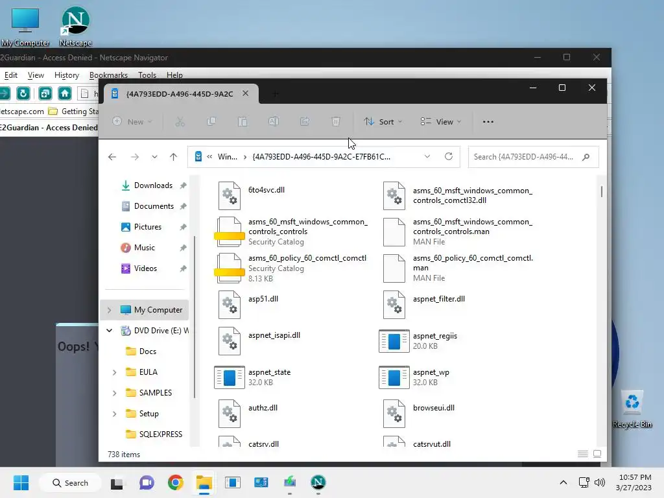
Task: Click File Explorer icon on the taskbar
Action: coord(204,482)
